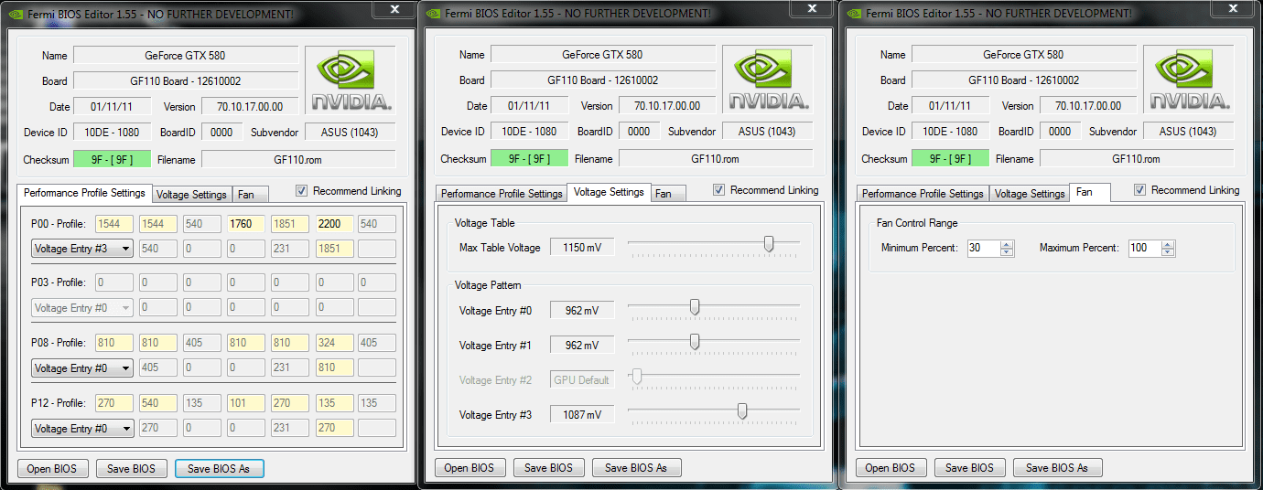Click the Voltage Entry #3 value 1087 mV
The image size is (1263, 490).
pyautogui.click(x=581, y=415)
